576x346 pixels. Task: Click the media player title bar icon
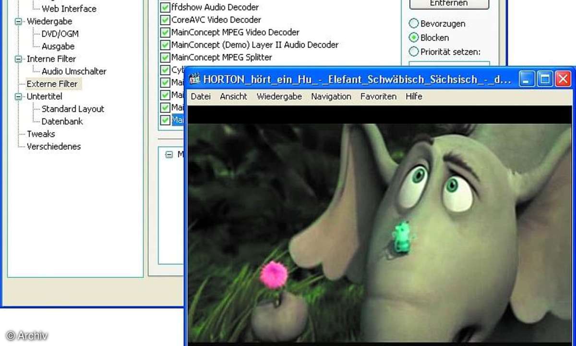[x=194, y=79]
